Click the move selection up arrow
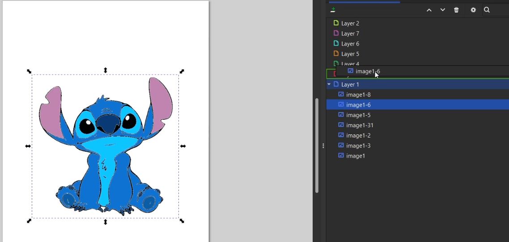 pyautogui.click(x=429, y=10)
